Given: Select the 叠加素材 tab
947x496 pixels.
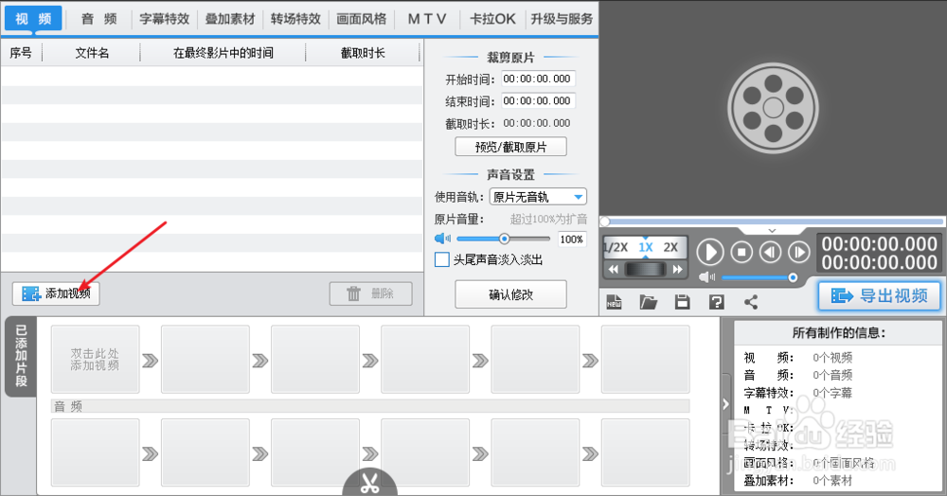Looking at the screenshot, I should point(229,19).
